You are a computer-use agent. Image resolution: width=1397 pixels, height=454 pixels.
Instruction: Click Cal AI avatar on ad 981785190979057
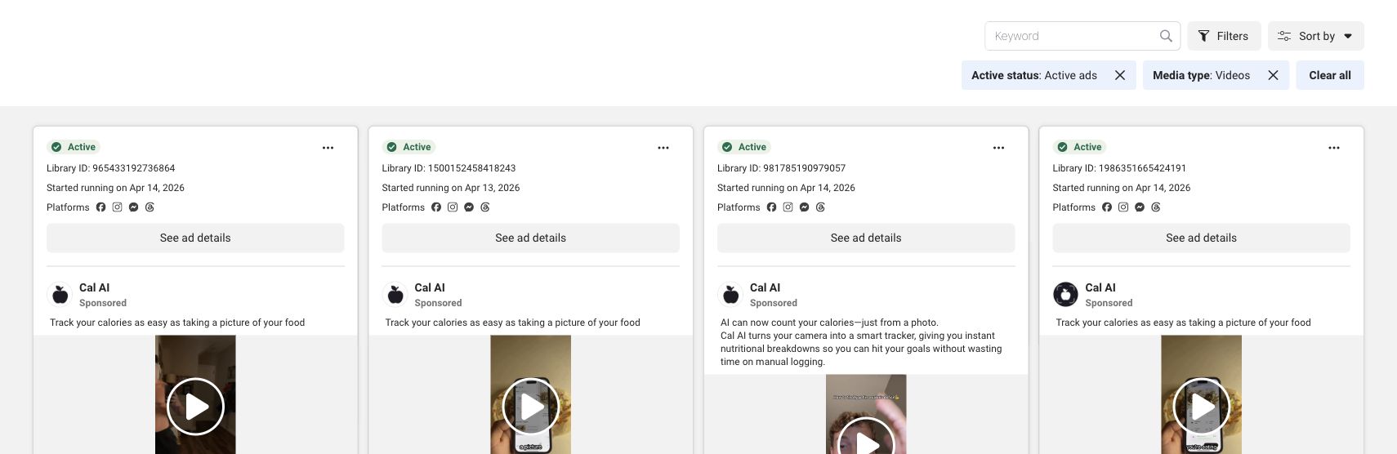[731, 294]
